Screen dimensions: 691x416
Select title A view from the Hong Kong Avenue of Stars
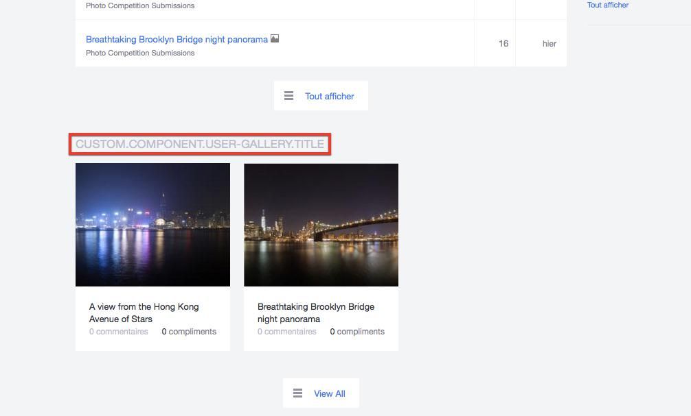pos(144,313)
